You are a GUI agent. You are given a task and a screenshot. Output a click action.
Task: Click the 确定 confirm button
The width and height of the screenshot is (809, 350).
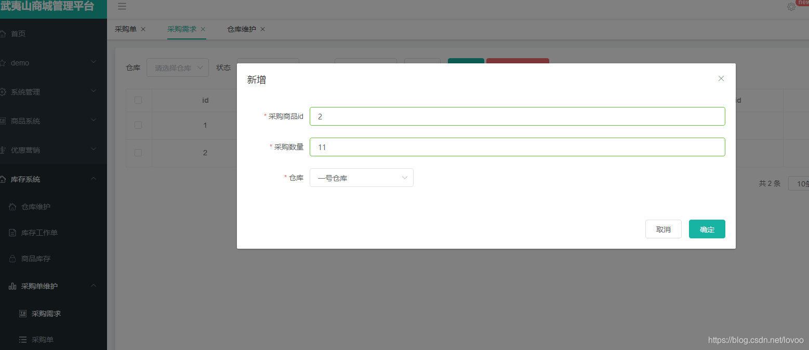[x=707, y=229]
